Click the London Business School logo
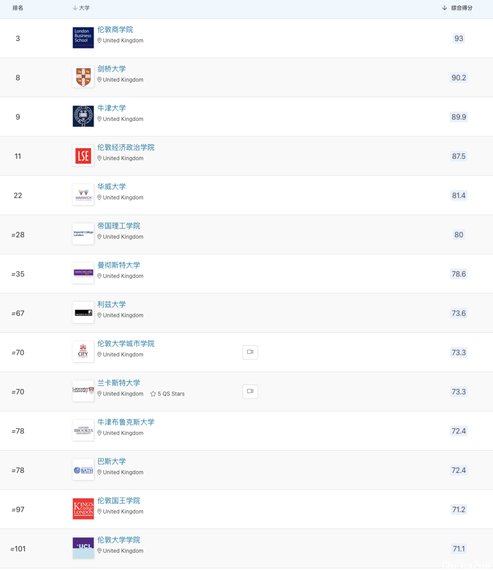Viewport: 493px width, 571px height. (x=83, y=38)
